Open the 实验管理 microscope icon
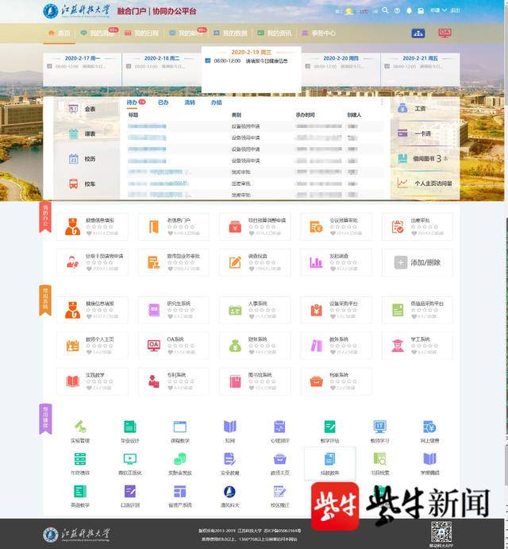The height and width of the screenshot is (549, 508). [x=80, y=427]
